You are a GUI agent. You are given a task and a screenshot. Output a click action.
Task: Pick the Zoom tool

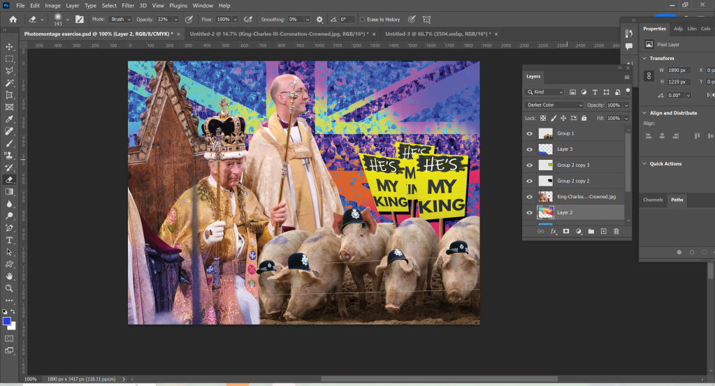(9, 288)
